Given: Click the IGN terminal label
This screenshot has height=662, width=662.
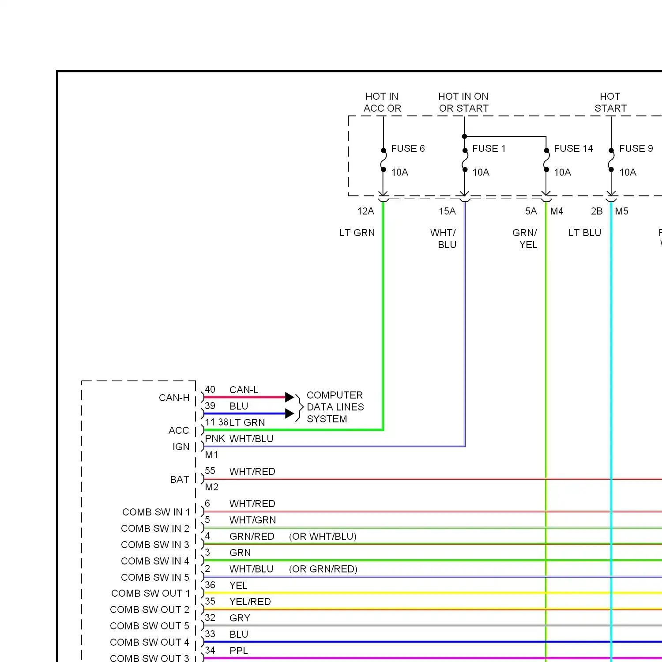Looking at the screenshot, I should [181, 447].
